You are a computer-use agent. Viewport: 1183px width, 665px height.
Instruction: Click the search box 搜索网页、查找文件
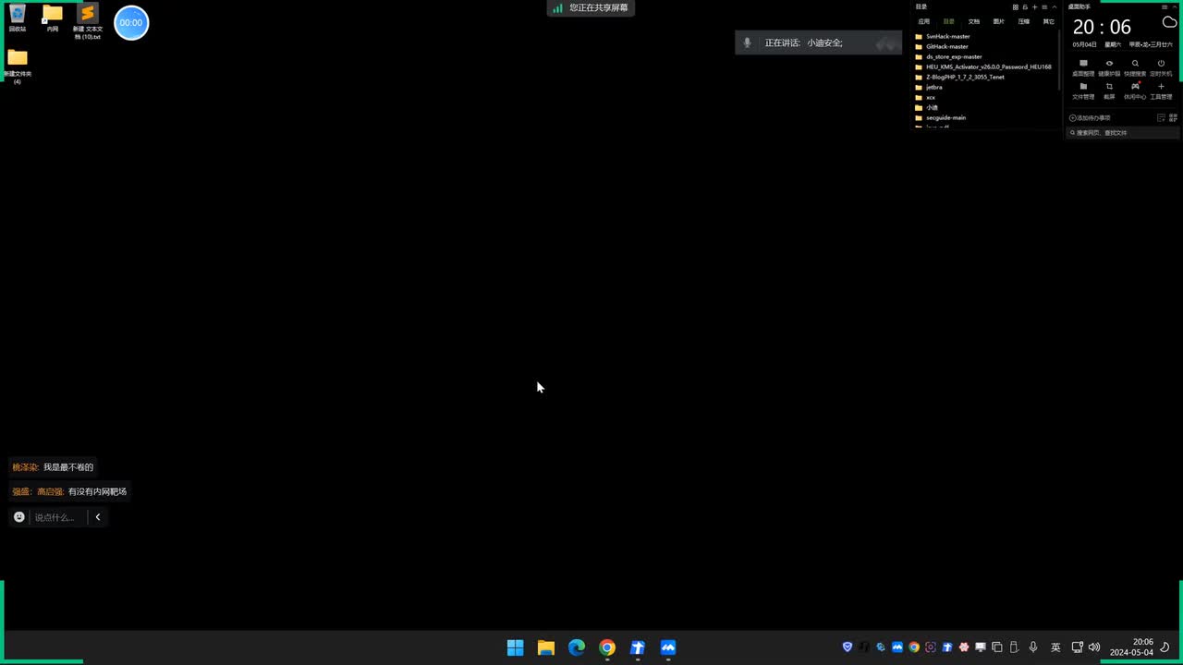(1123, 133)
